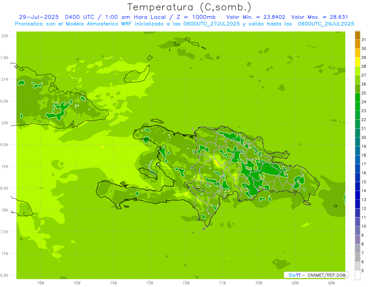Click the '18N' latitude label
The width and height of the screenshot is (372, 287).
(5, 210)
